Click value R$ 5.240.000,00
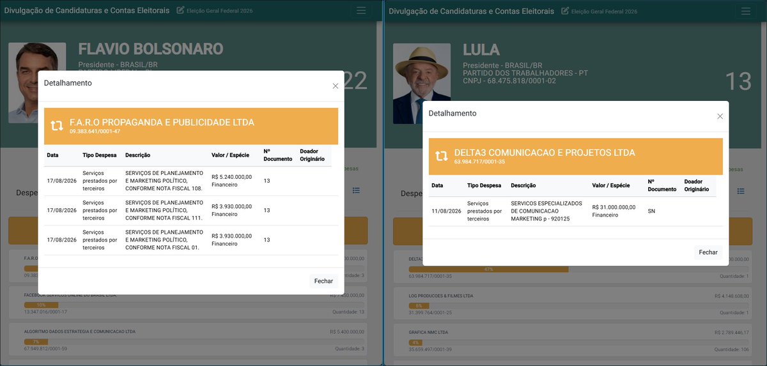Screen dimensions: 767x366 231,177
